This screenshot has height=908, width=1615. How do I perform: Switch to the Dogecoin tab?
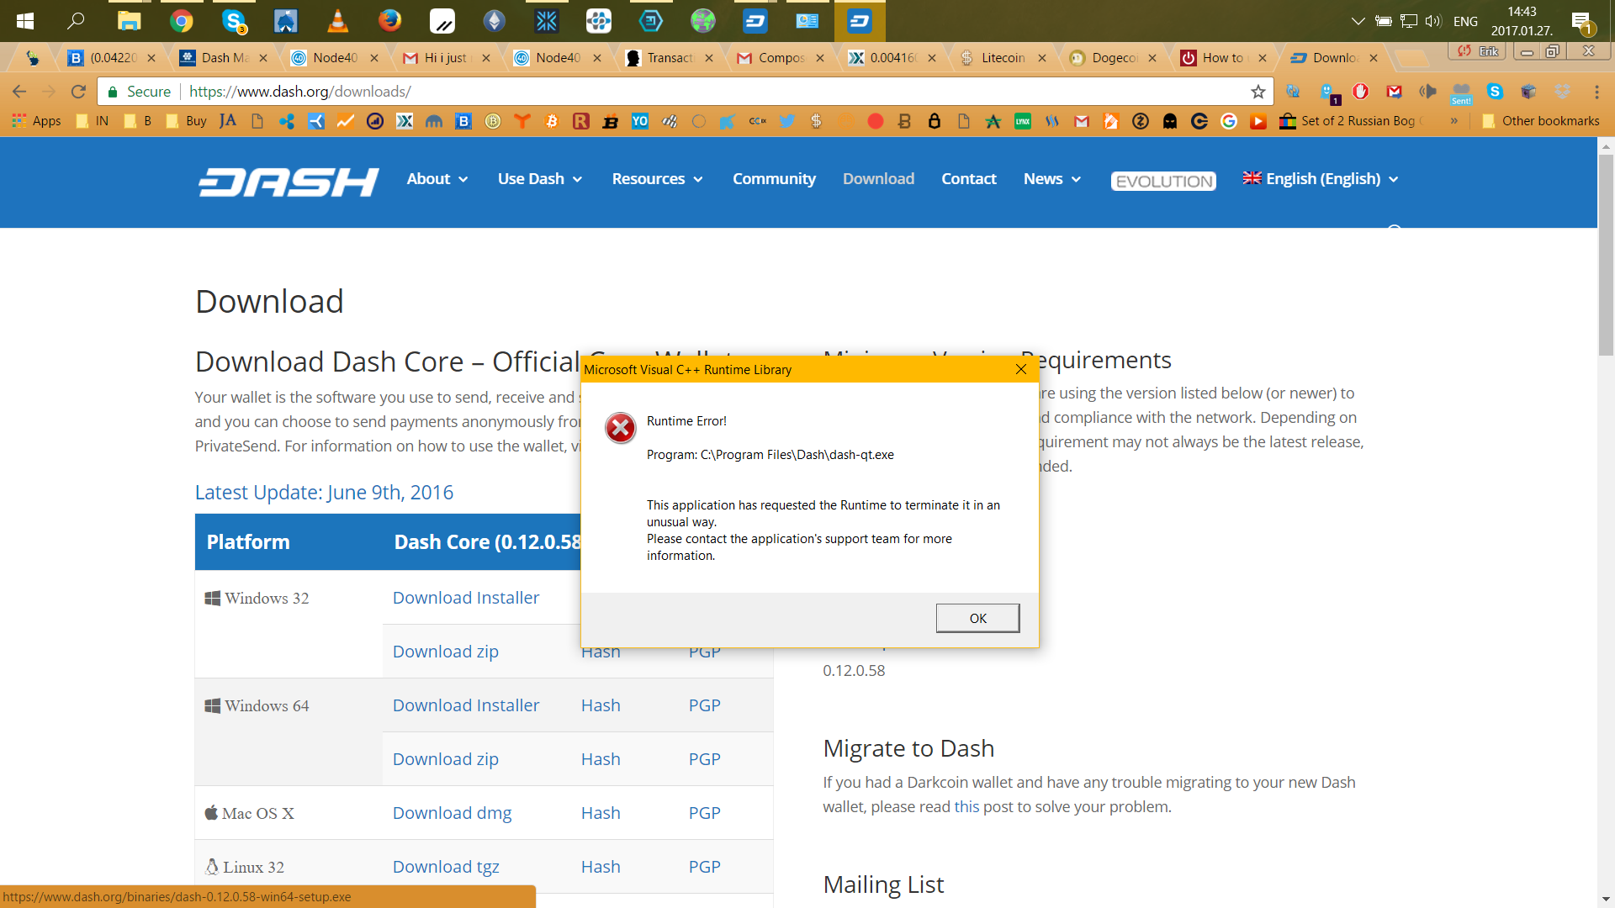click(x=1112, y=58)
